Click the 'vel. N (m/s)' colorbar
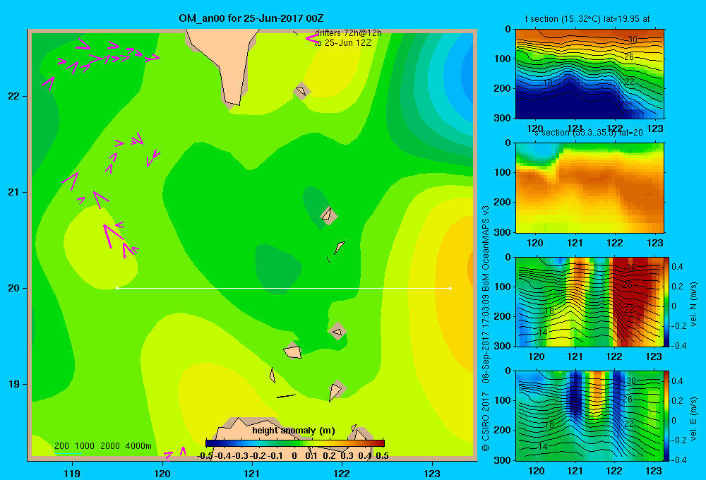706x480 pixels. pyautogui.click(x=667, y=301)
